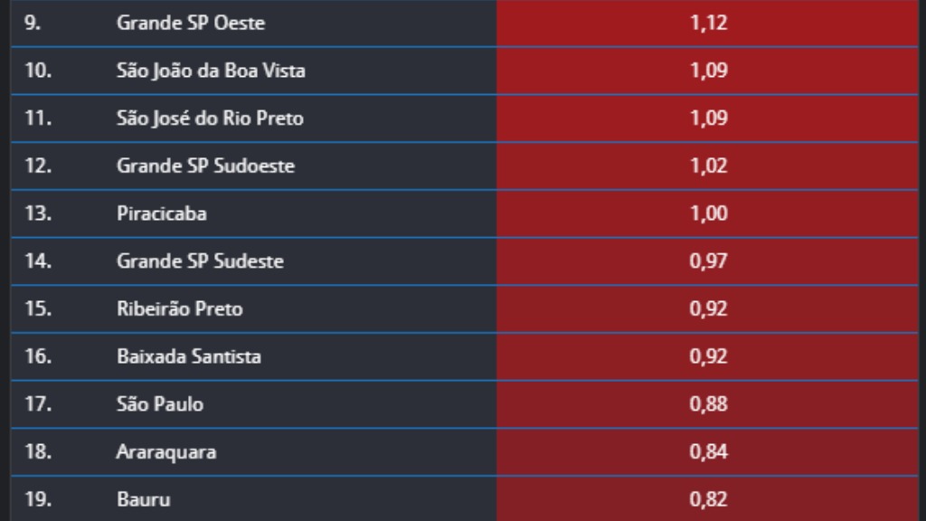Click the 1,02 value for Grande SP Sudoeste

(708, 166)
